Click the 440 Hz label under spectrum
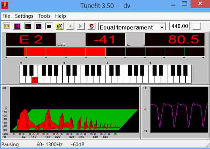 click(81, 137)
